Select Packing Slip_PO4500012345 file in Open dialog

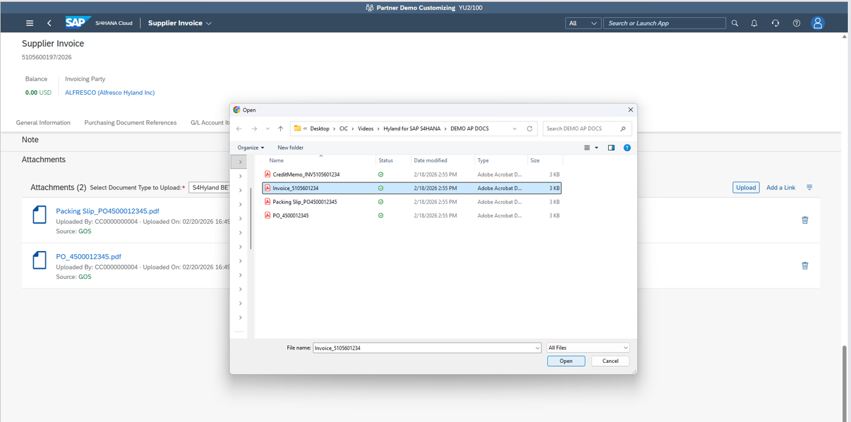pos(412,202)
